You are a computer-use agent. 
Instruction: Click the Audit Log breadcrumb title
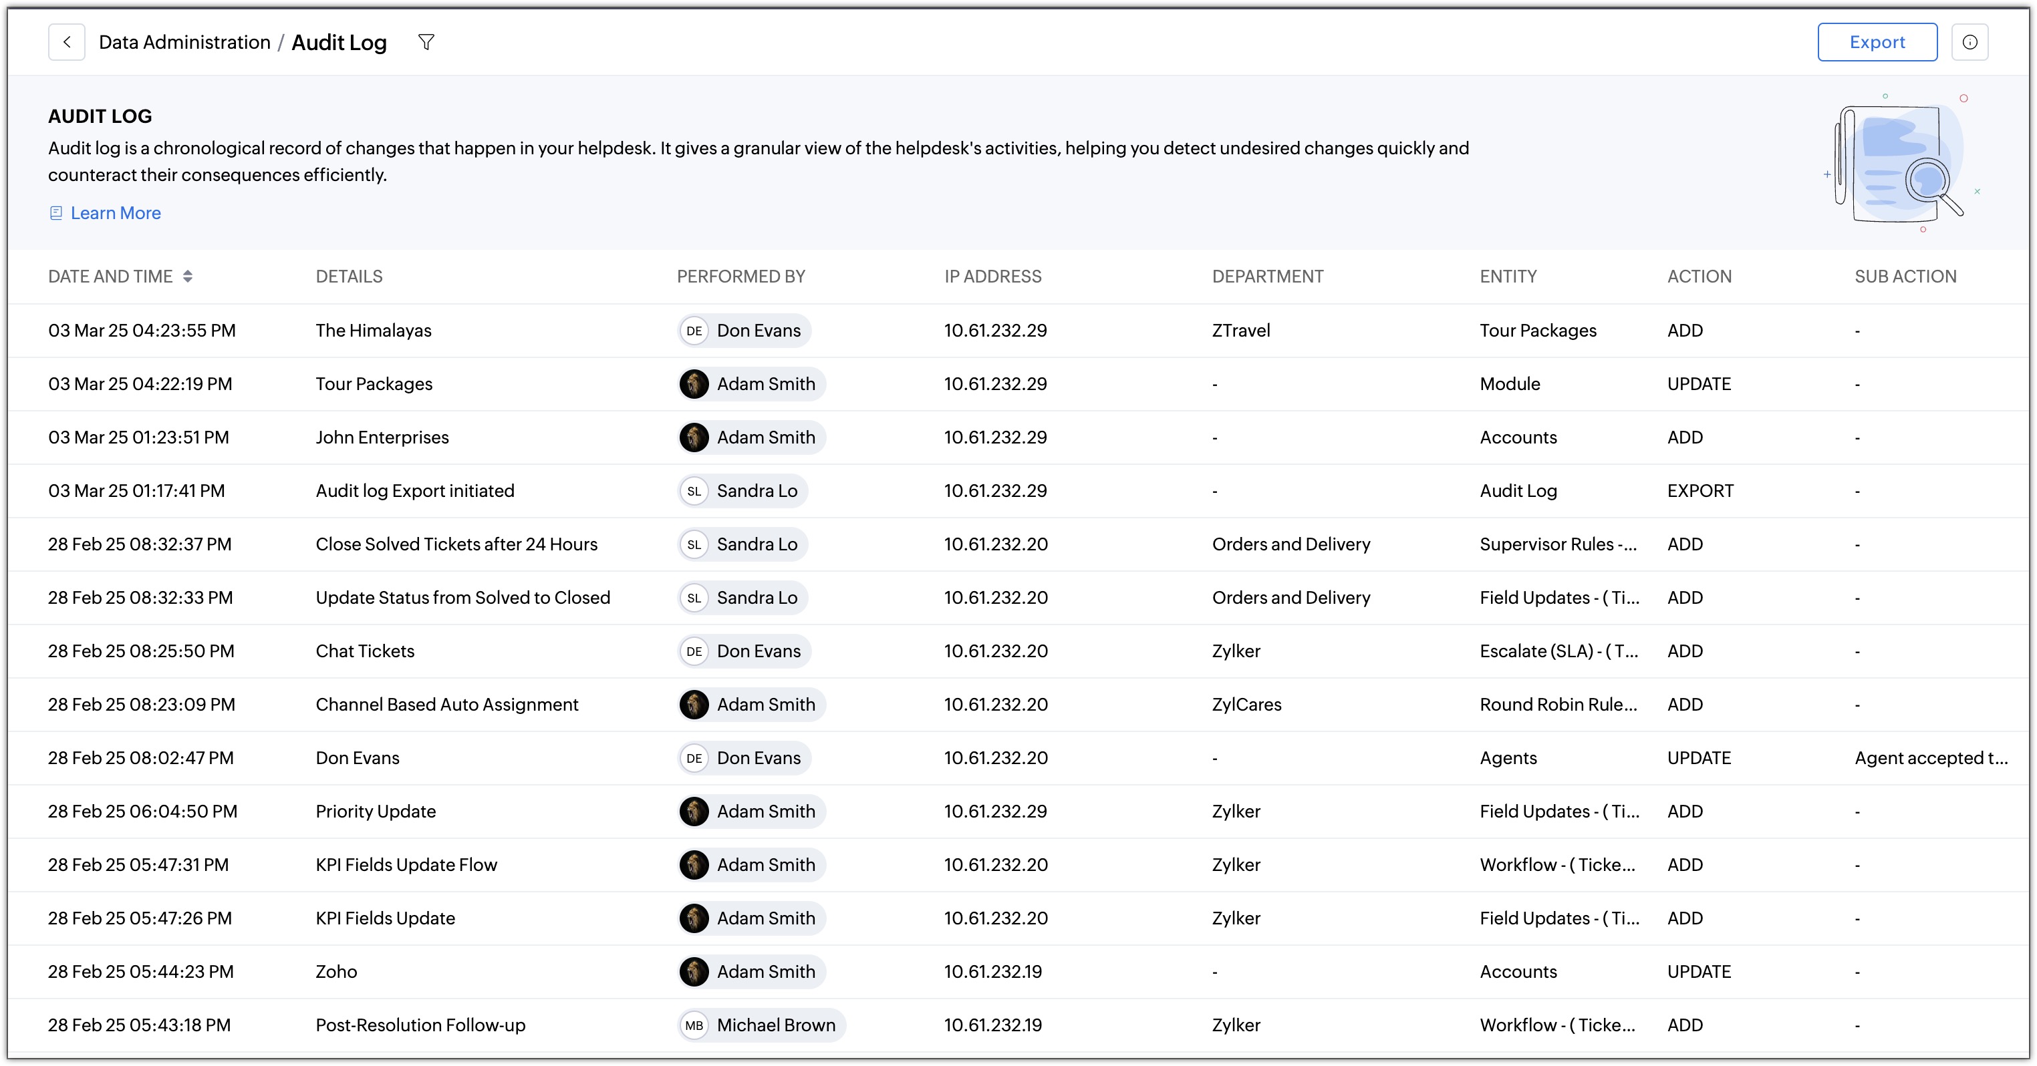click(x=338, y=42)
